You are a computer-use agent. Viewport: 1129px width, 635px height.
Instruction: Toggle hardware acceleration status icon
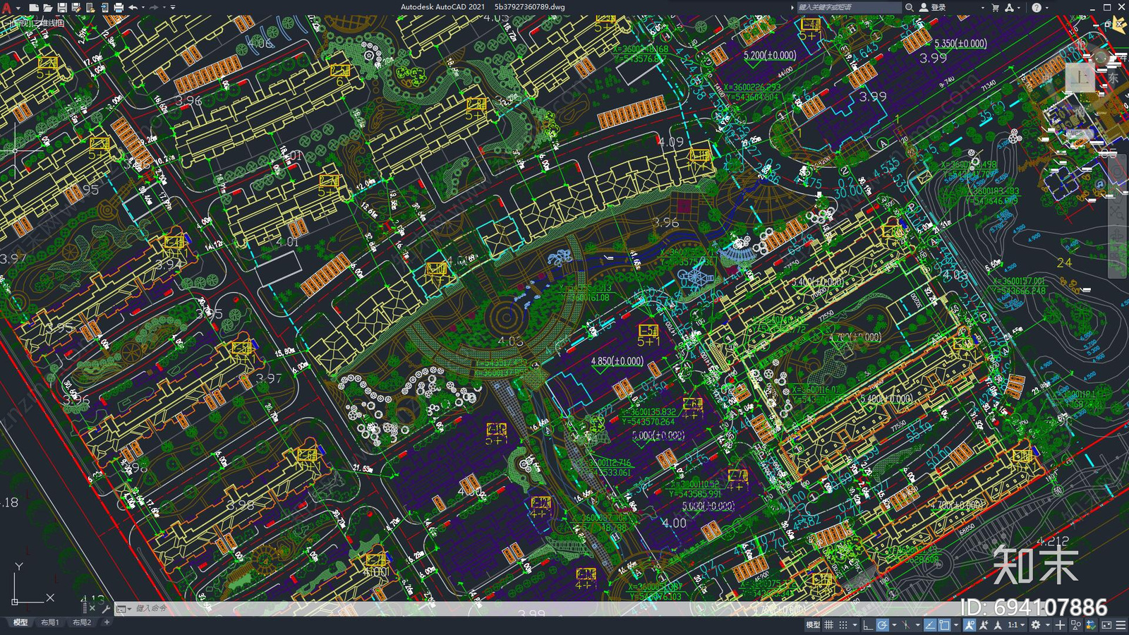point(1092,625)
